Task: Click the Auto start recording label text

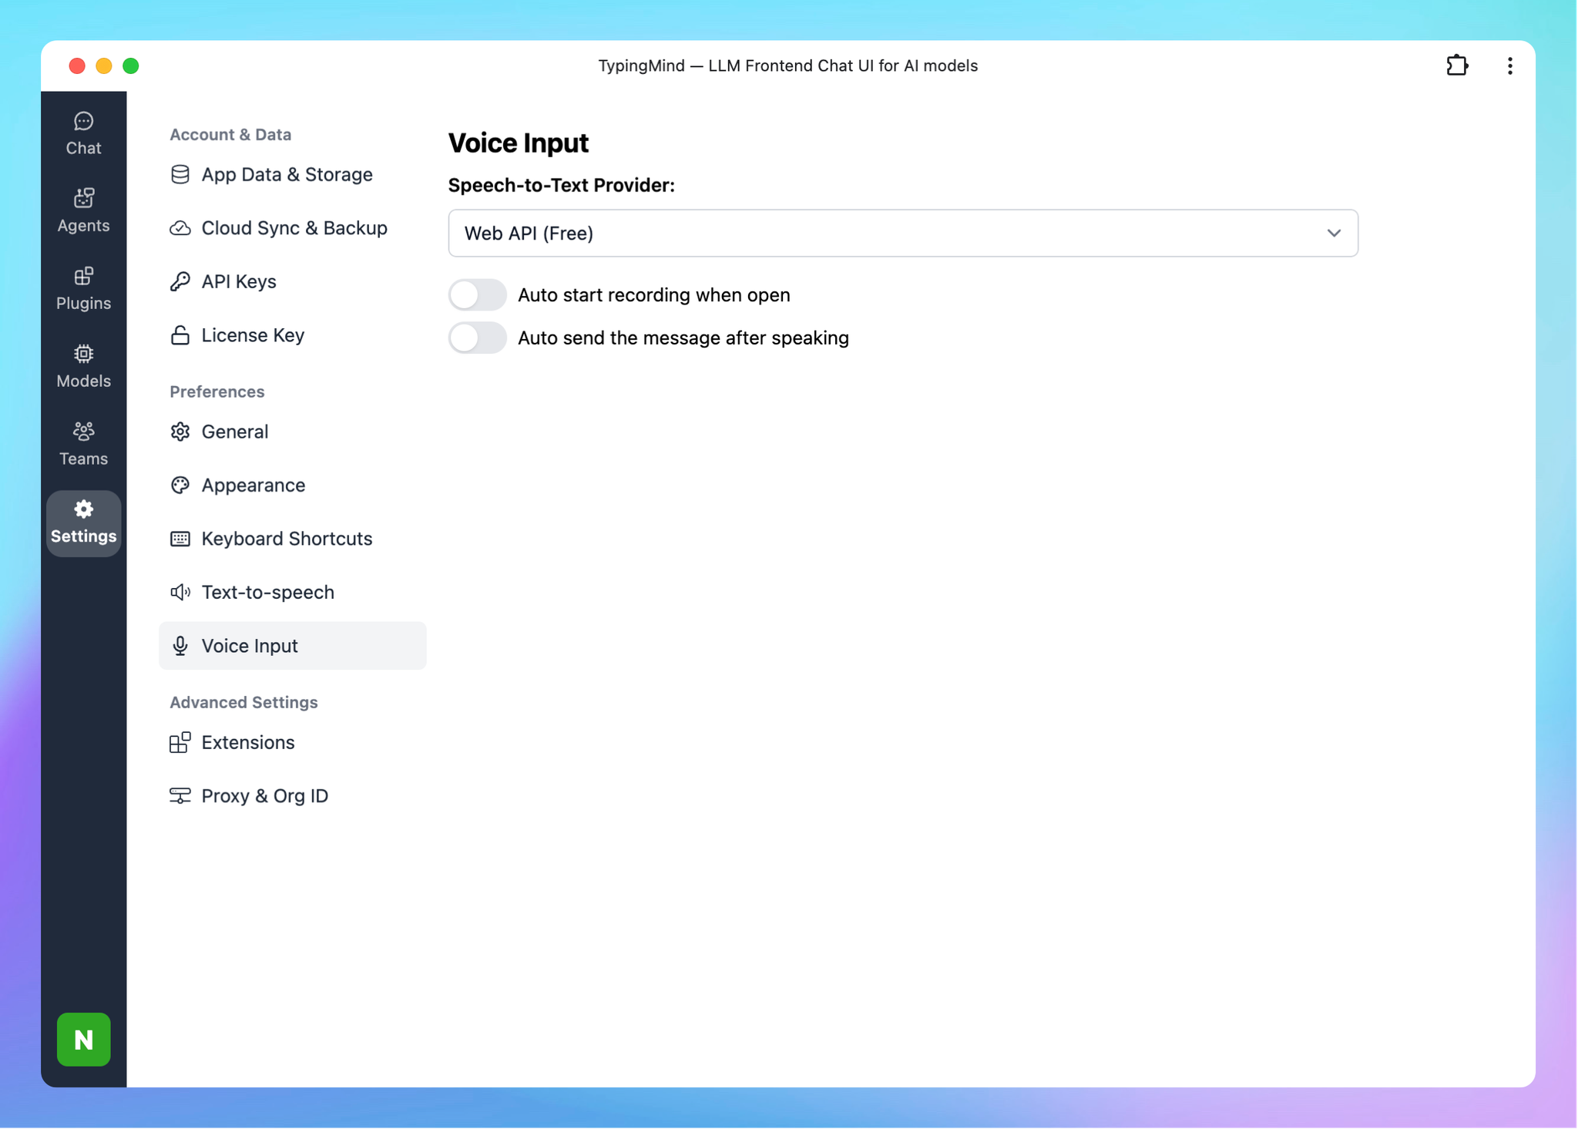Action: [x=653, y=295]
